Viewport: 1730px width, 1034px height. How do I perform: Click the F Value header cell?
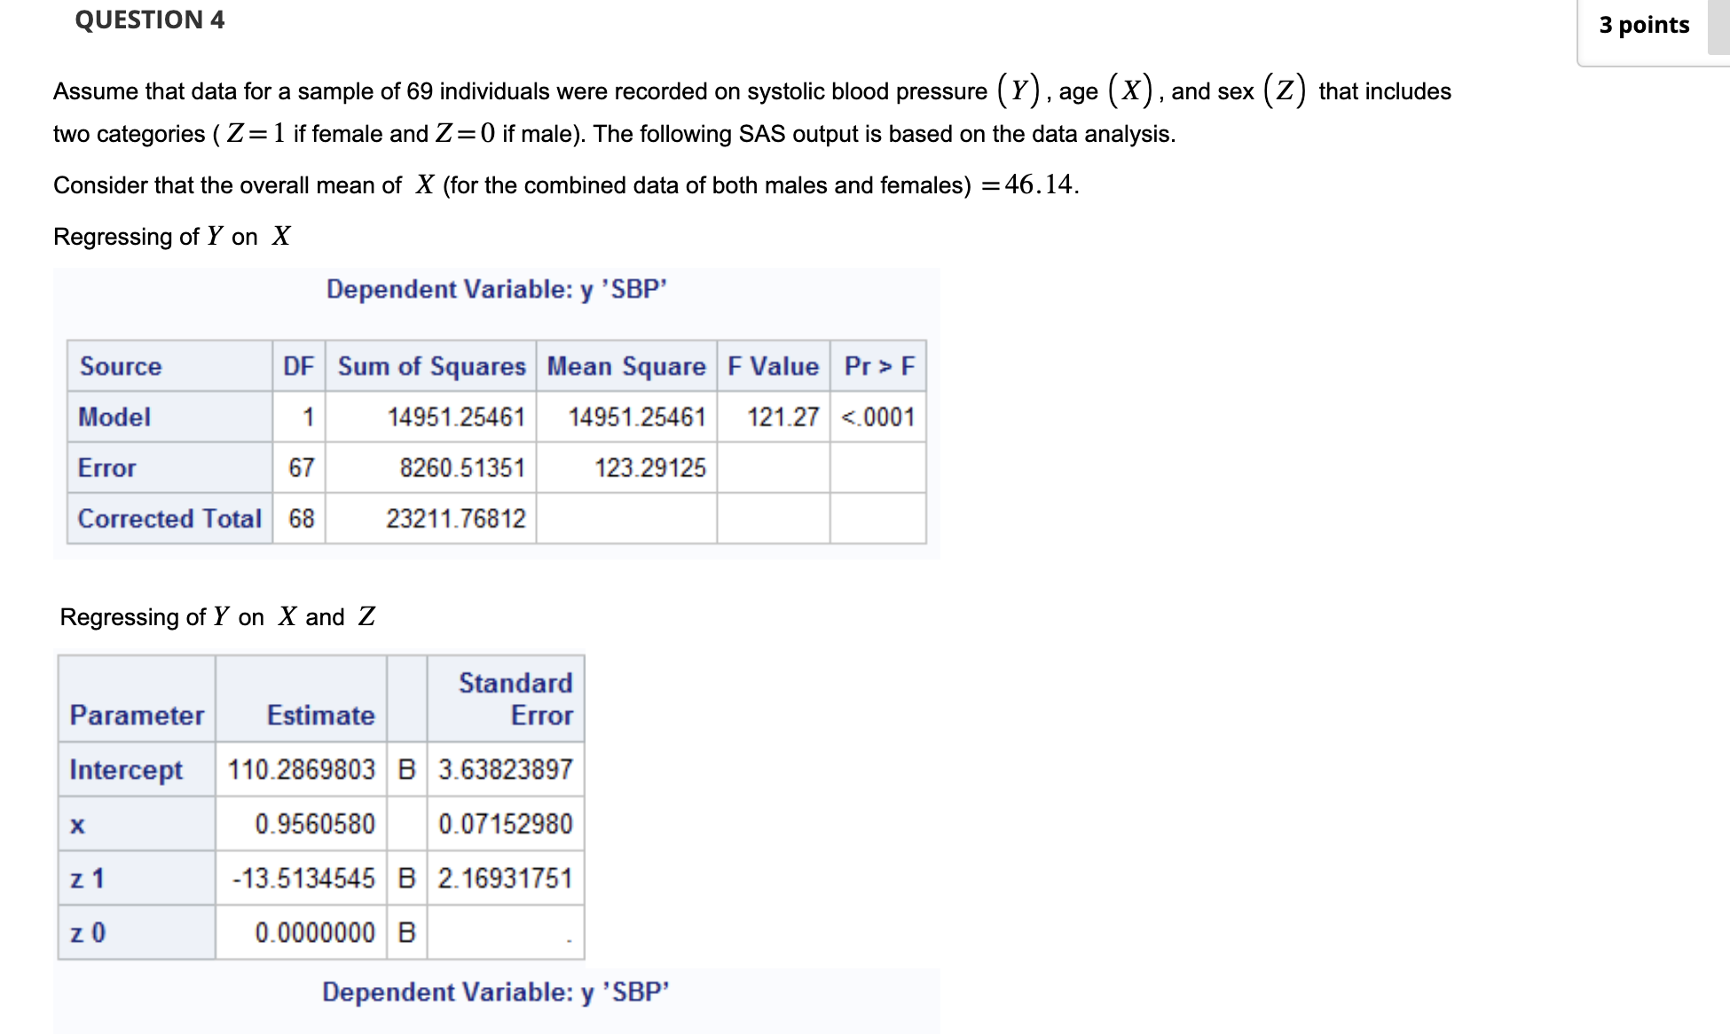[x=773, y=366]
